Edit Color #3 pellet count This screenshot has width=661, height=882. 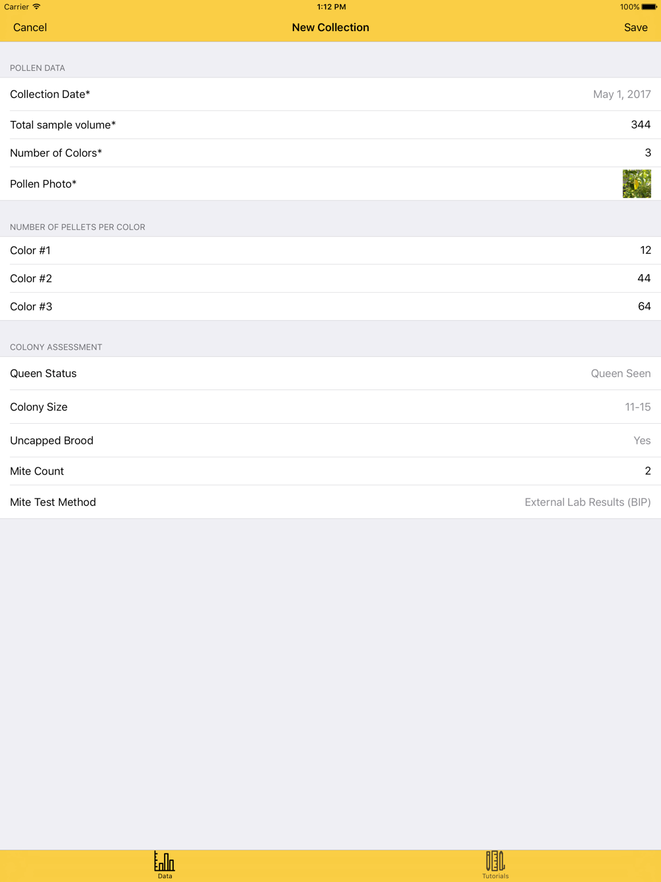click(644, 307)
